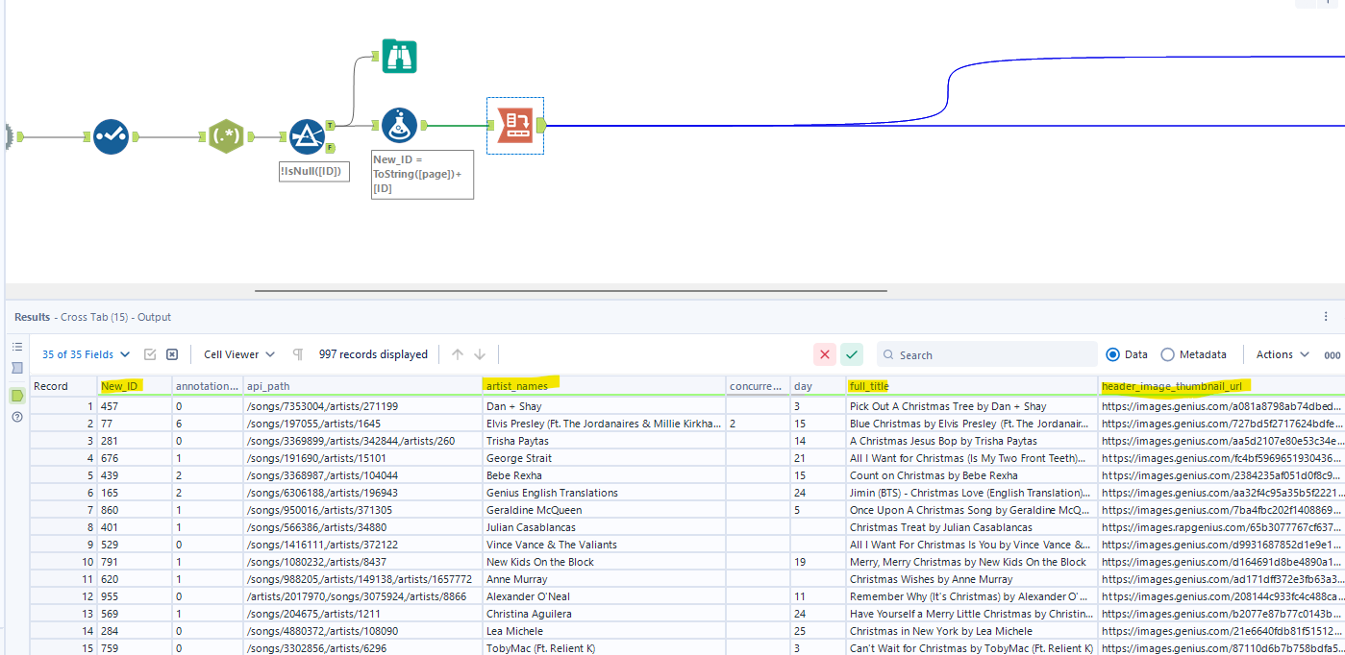Viewport: 1345px width, 655px height.
Task: Open the 35 of 35 Fields dropdown
Action: 86,354
